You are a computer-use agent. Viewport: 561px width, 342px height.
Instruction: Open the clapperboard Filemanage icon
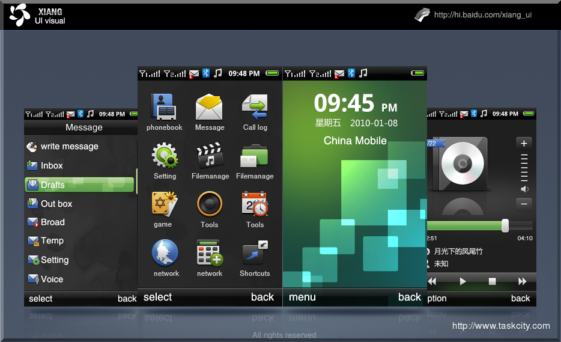click(x=210, y=156)
